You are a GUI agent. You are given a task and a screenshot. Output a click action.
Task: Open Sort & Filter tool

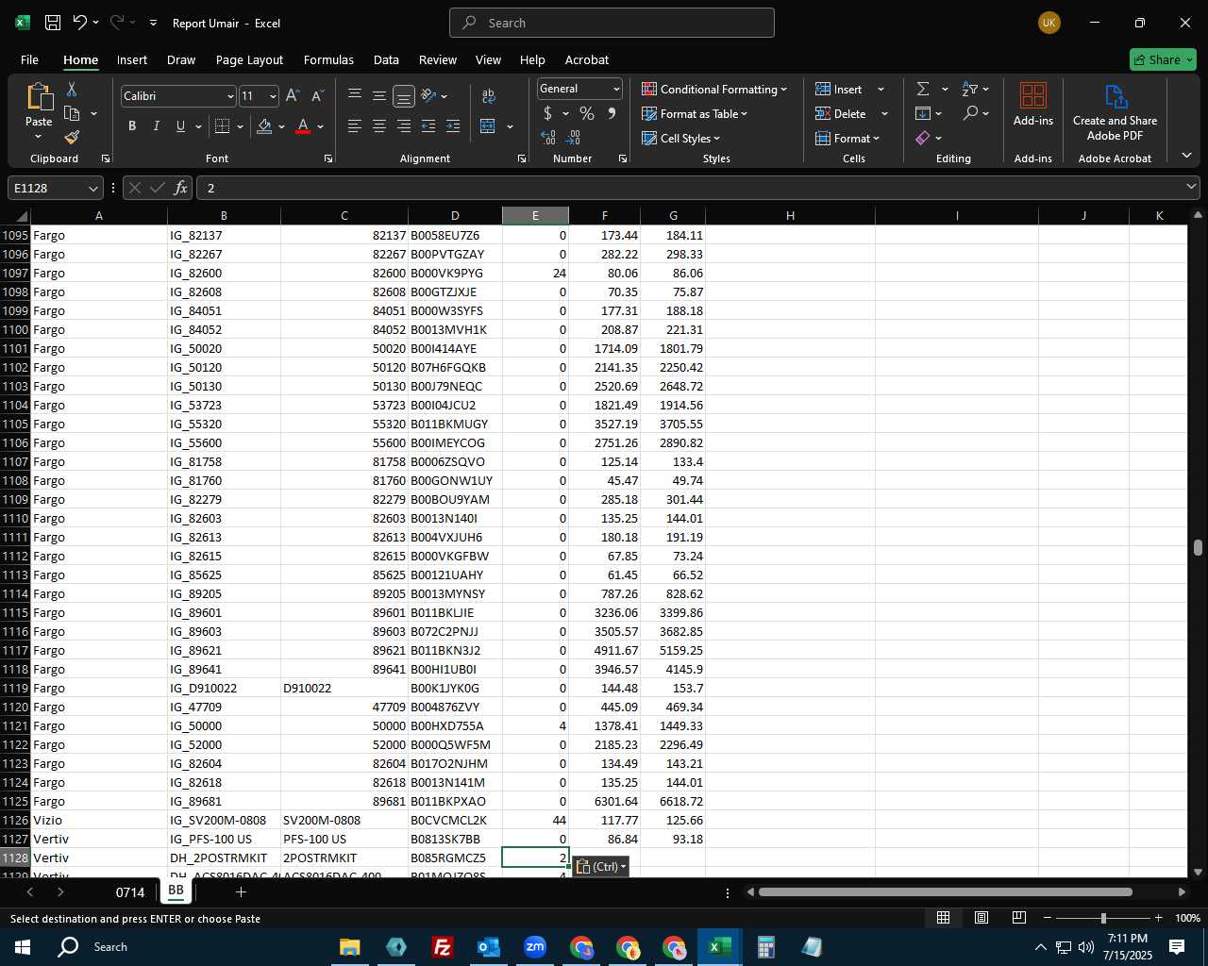point(970,89)
